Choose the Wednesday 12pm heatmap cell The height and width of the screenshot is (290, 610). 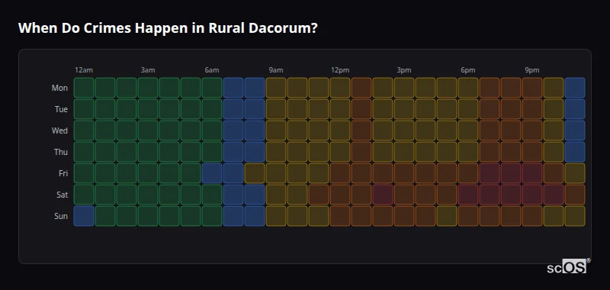coord(340,130)
